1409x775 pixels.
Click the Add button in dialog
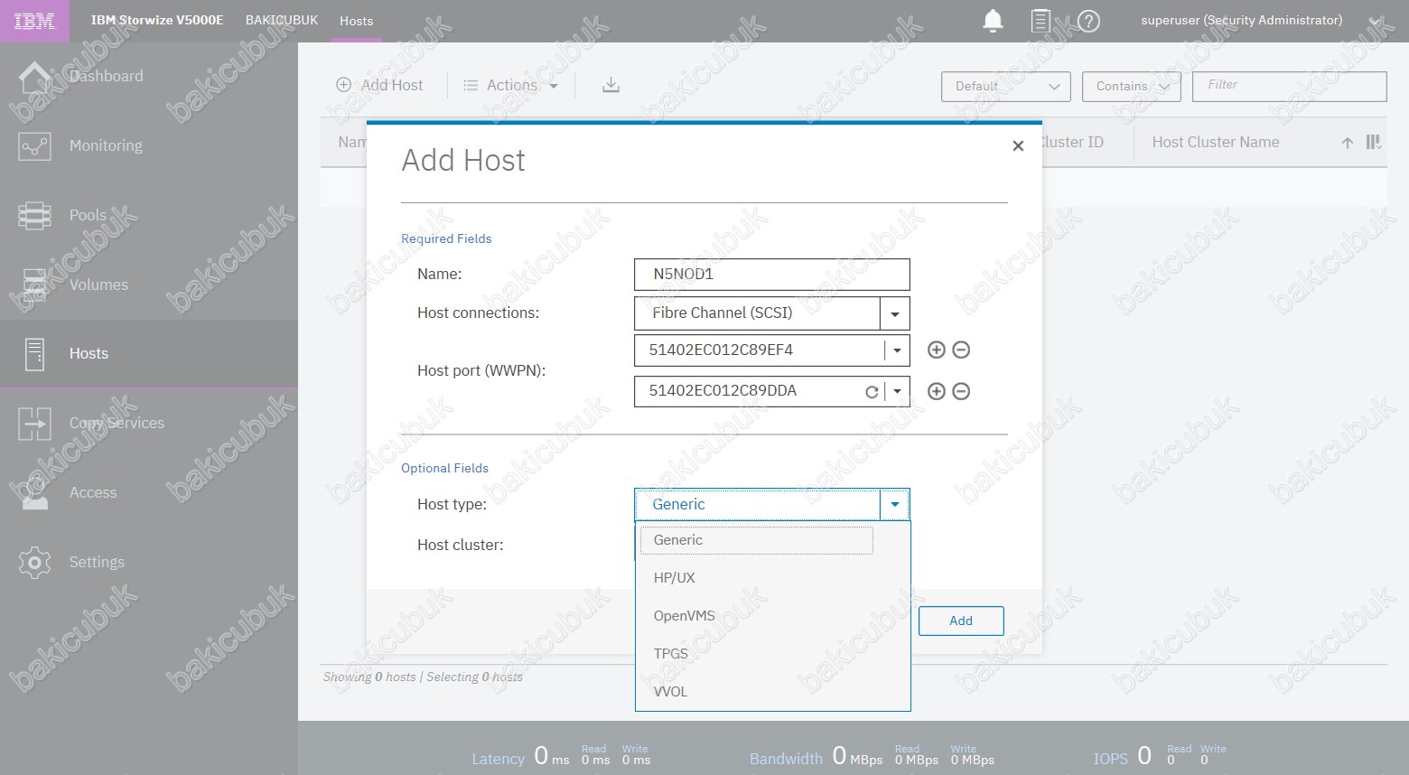961,621
